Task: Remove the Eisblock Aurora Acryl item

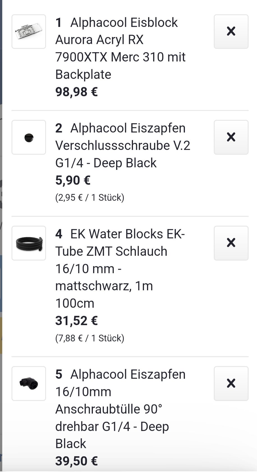Action: (231, 31)
